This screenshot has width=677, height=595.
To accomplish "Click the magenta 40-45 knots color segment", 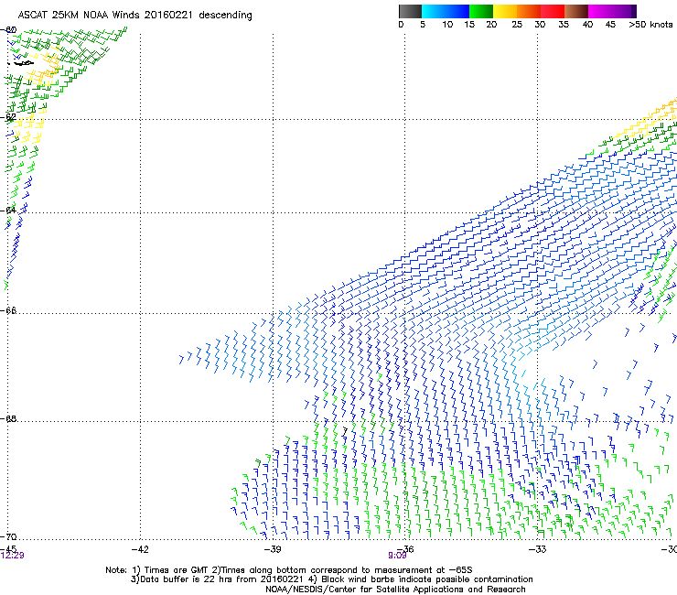I will pyautogui.click(x=600, y=11).
